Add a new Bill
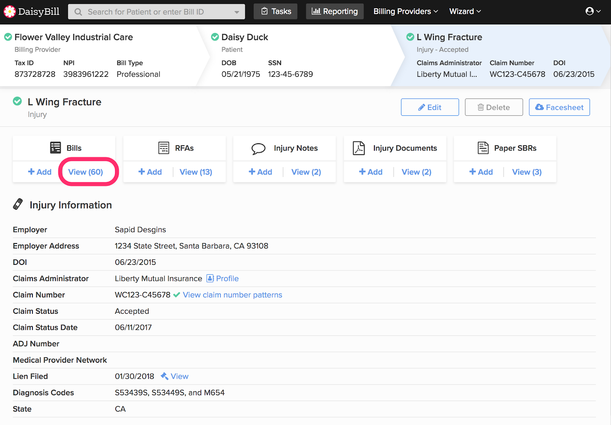This screenshot has width=611, height=425. [x=40, y=172]
